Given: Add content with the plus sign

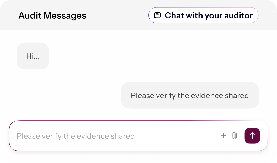Looking at the screenshot, I should pos(223,136).
